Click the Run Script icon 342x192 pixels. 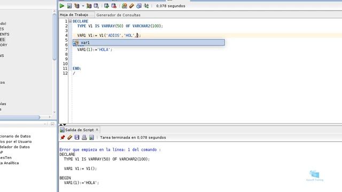tap(69, 6)
